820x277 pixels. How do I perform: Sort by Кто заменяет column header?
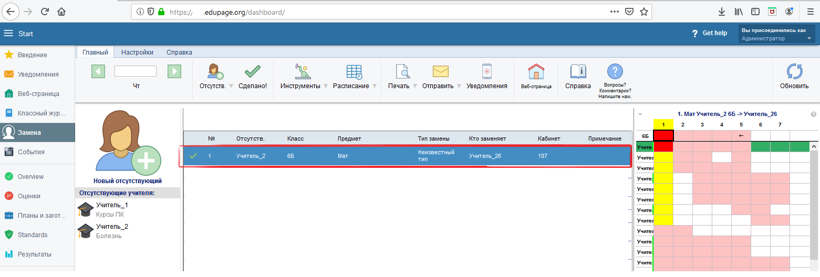487,138
